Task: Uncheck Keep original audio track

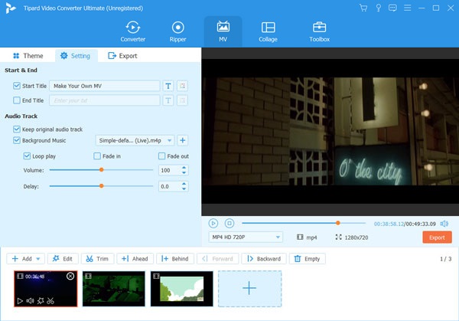Action: [17, 129]
